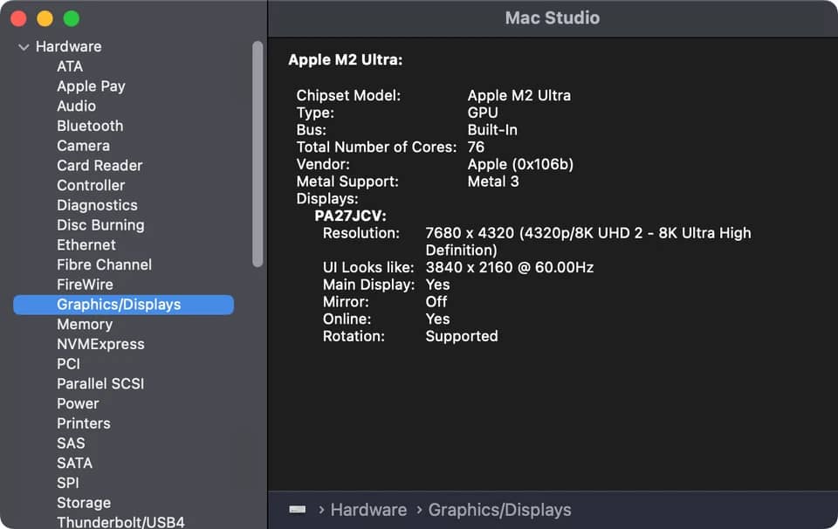Open Thunderbolt/USB4 entry
The height and width of the screenshot is (529, 838).
(120, 522)
